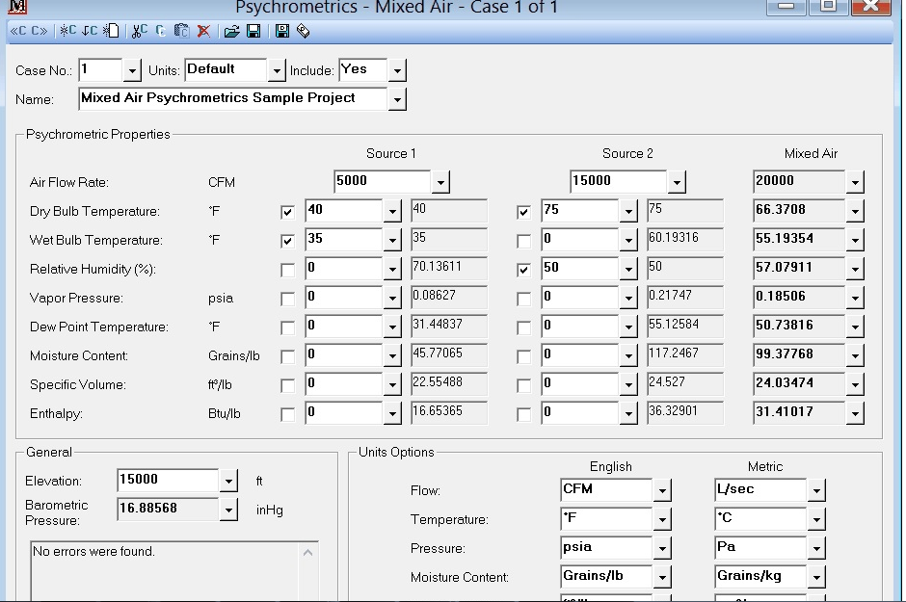Enable Source 2 Wet Bulb Temperature checkbox
906x602 pixels.
[x=523, y=241]
